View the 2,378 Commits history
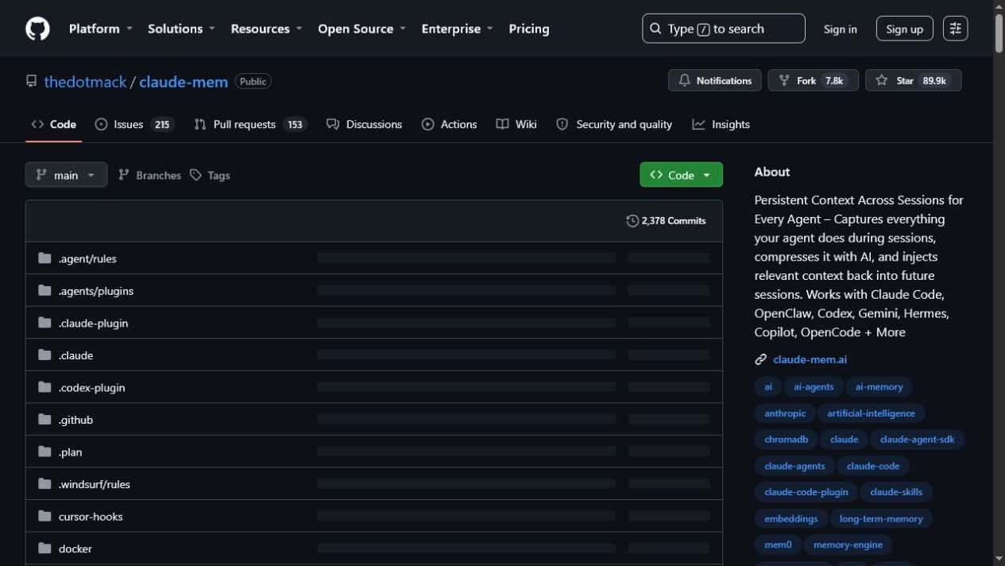Screen dimensions: 1005x566 pos(666,221)
